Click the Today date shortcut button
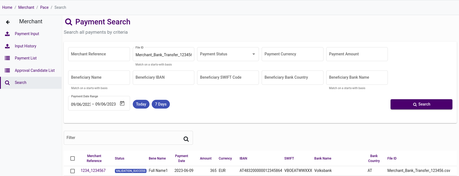This screenshot has width=459, height=176. 141,104
